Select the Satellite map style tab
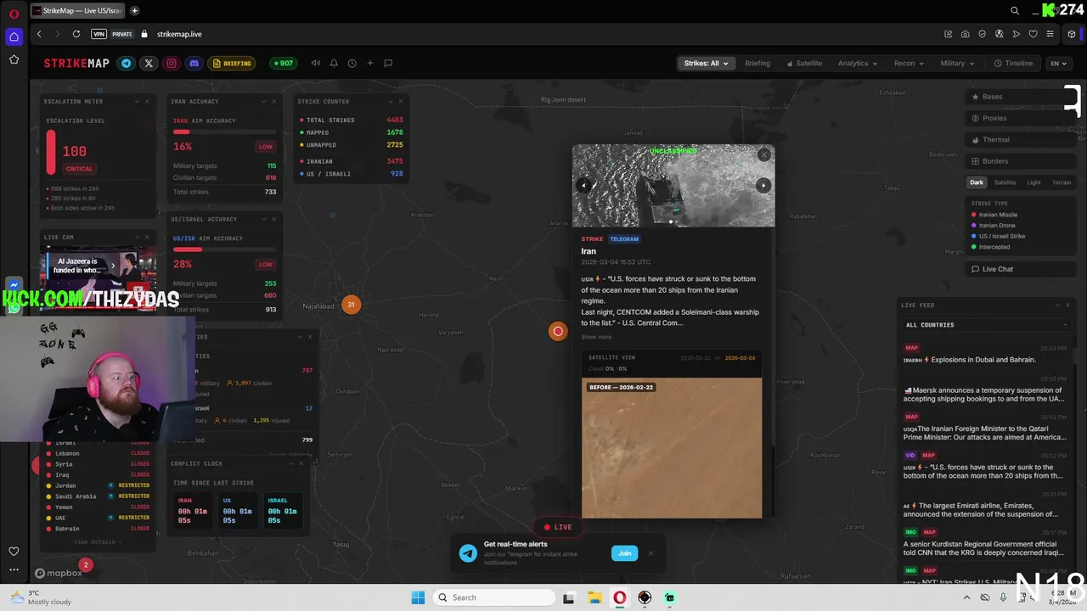The height and width of the screenshot is (611, 1087). click(1005, 182)
